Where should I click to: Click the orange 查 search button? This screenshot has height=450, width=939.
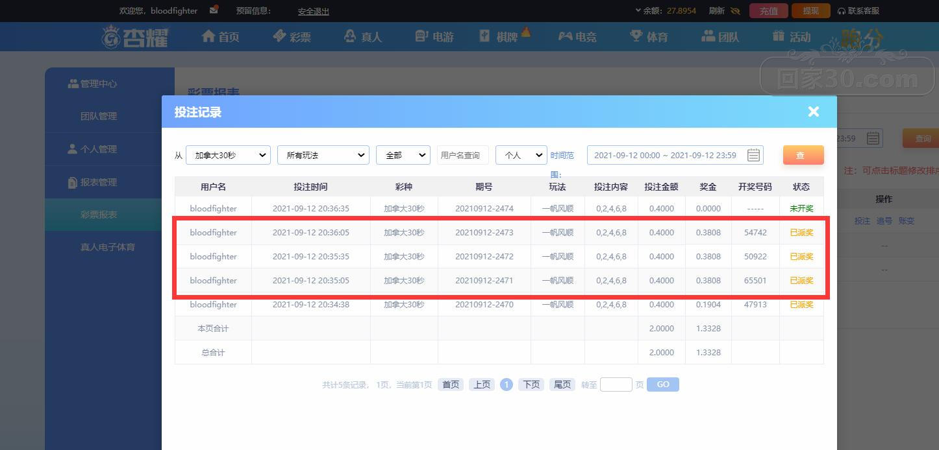pos(803,155)
